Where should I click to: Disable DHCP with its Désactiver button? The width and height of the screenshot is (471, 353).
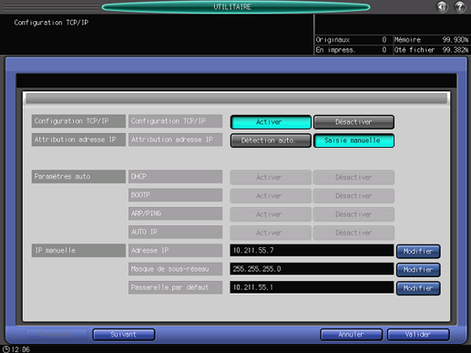tap(353, 177)
